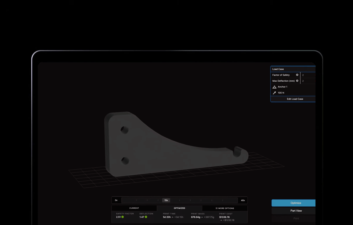
Task: Set the slider to the 40x end
Action: click(243, 200)
